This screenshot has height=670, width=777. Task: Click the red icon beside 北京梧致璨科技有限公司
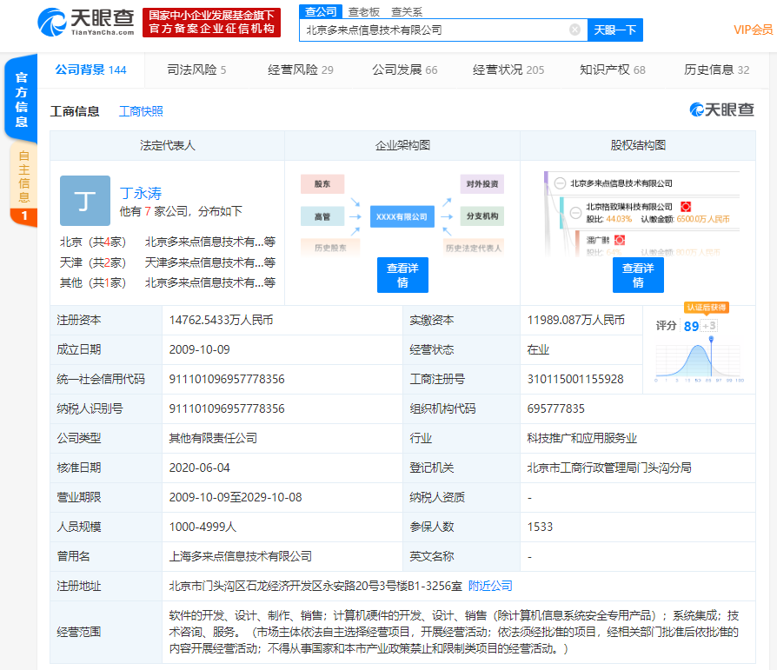click(686, 207)
